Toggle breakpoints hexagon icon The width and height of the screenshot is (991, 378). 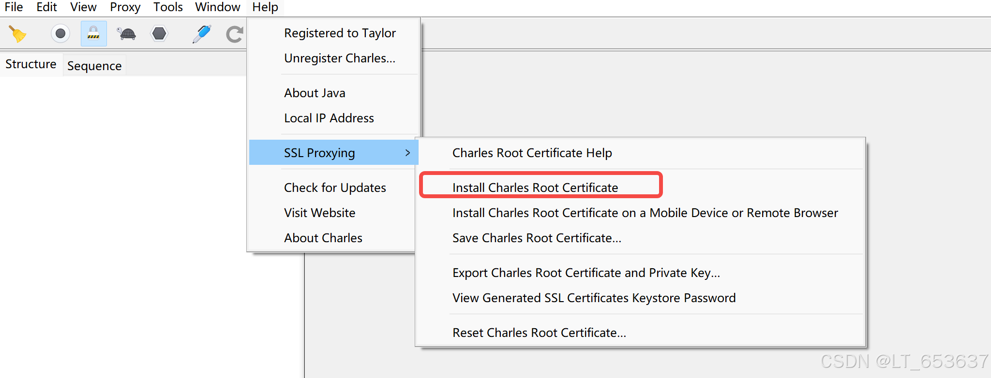point(159,34)
